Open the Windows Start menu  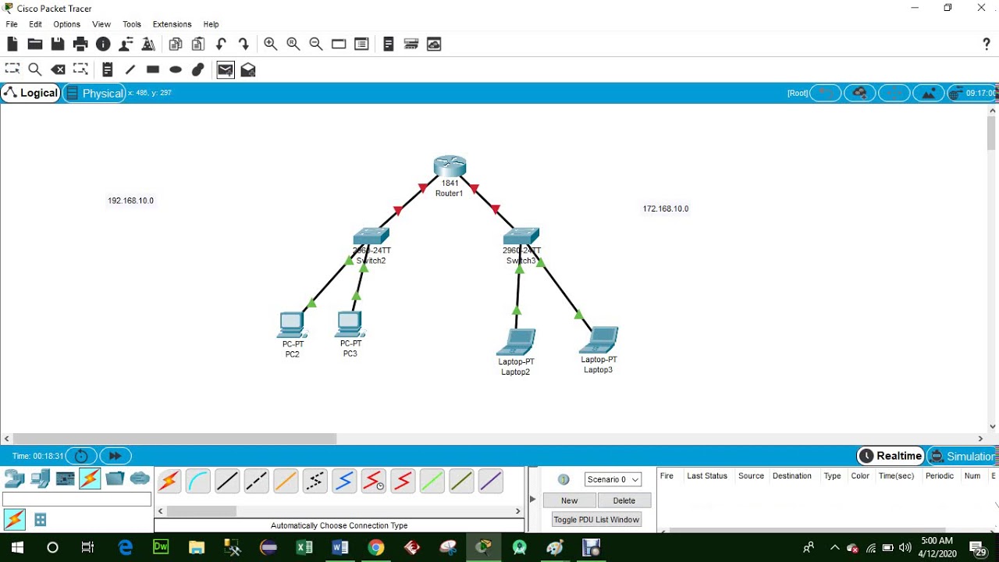tap(17, 547)
